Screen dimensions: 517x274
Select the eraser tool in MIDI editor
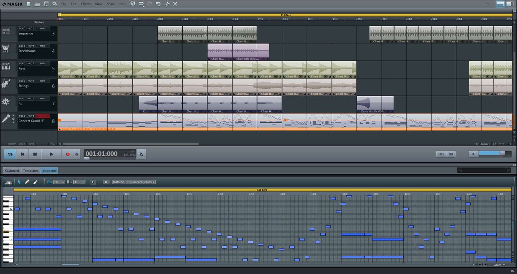pyautogui.click(x=36, y=182)
